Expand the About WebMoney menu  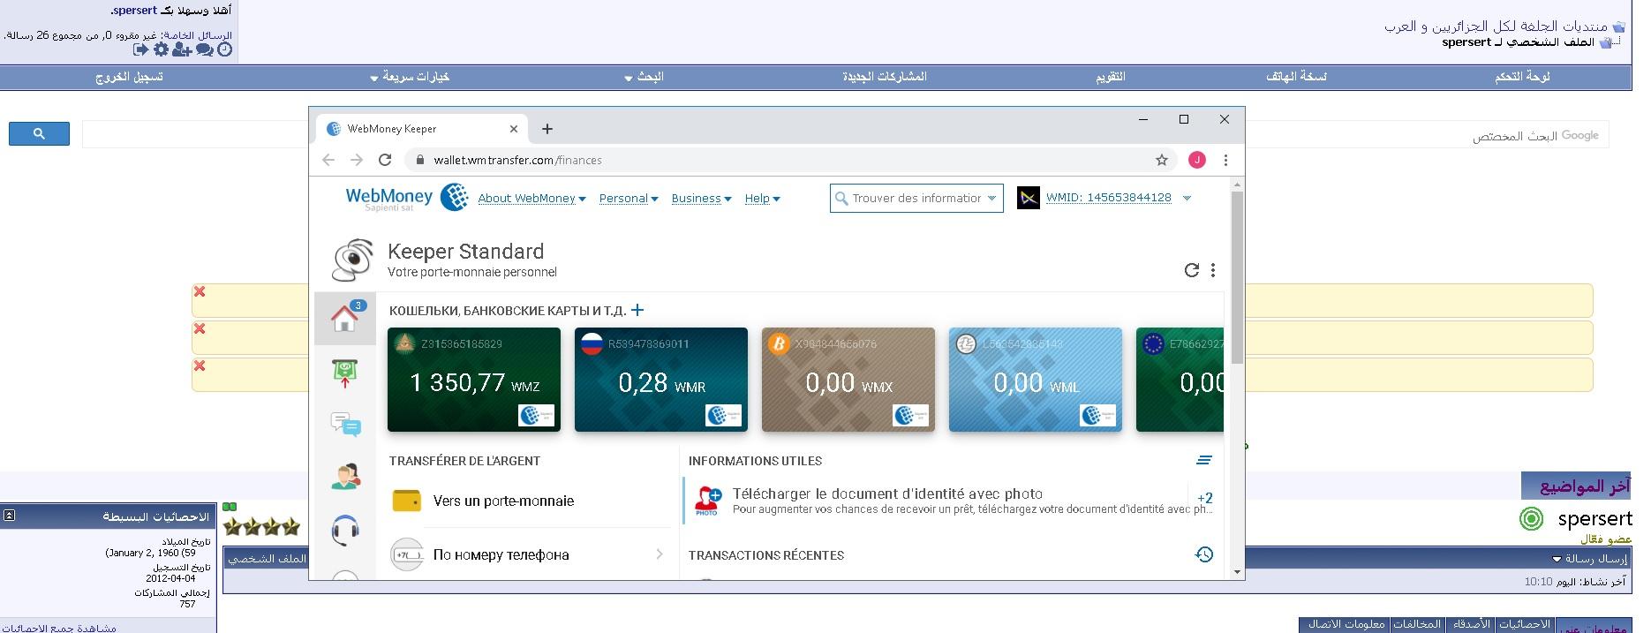[531, 199]
